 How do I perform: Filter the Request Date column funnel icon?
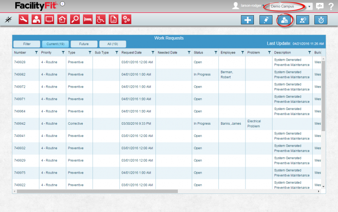[153, 52]
